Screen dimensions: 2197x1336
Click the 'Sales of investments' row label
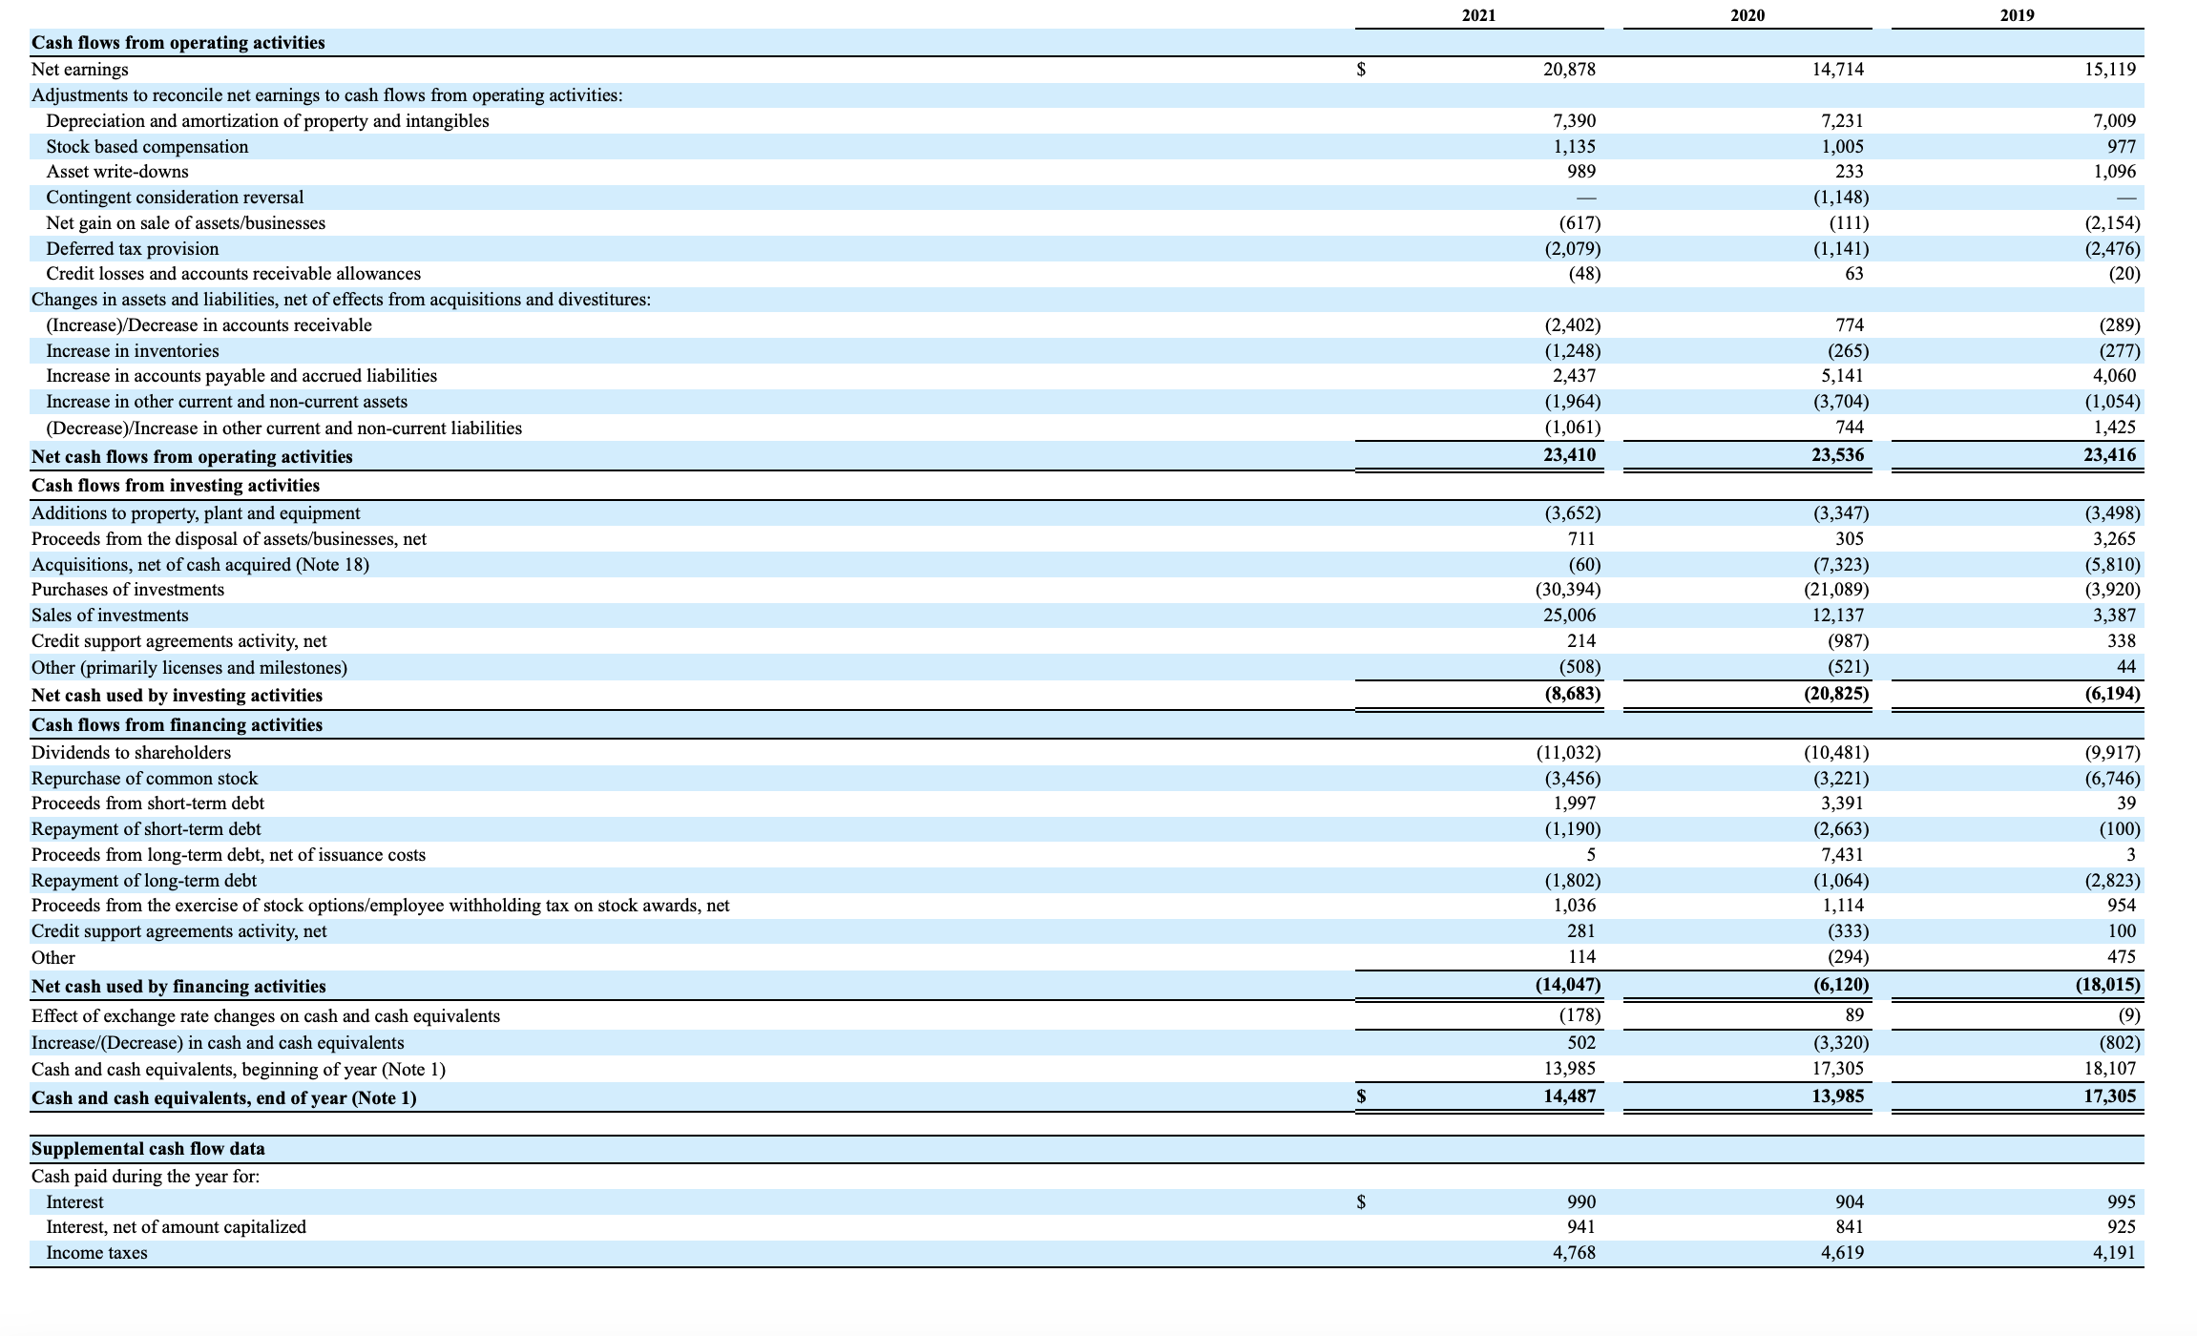(110, 616)
